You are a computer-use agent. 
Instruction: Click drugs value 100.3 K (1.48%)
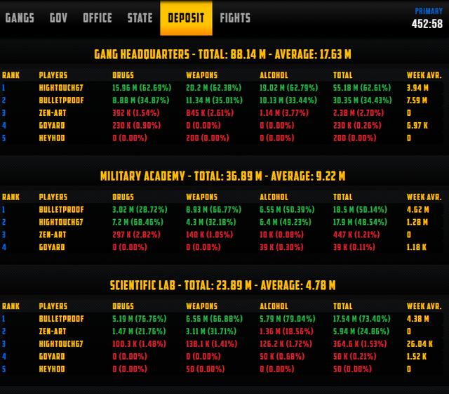pyautogui.click(x=139, y=344)
